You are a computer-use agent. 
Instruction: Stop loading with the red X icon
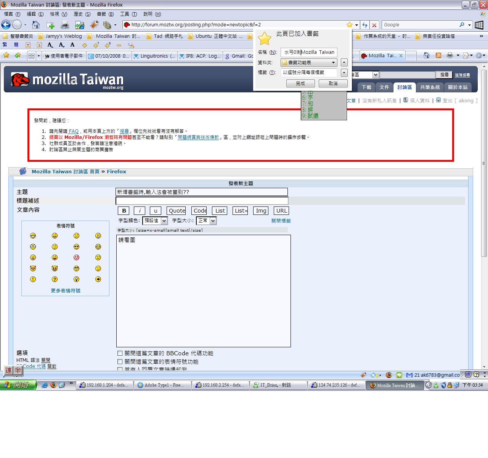point(374,25)
